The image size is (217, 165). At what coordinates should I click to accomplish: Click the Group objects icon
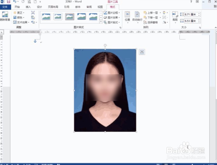click(x=165, y=17)
